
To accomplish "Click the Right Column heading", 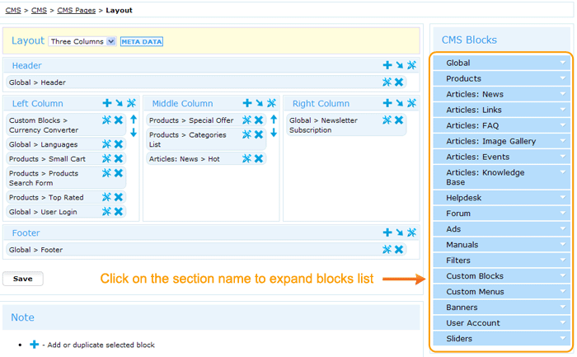I will 321,103.
